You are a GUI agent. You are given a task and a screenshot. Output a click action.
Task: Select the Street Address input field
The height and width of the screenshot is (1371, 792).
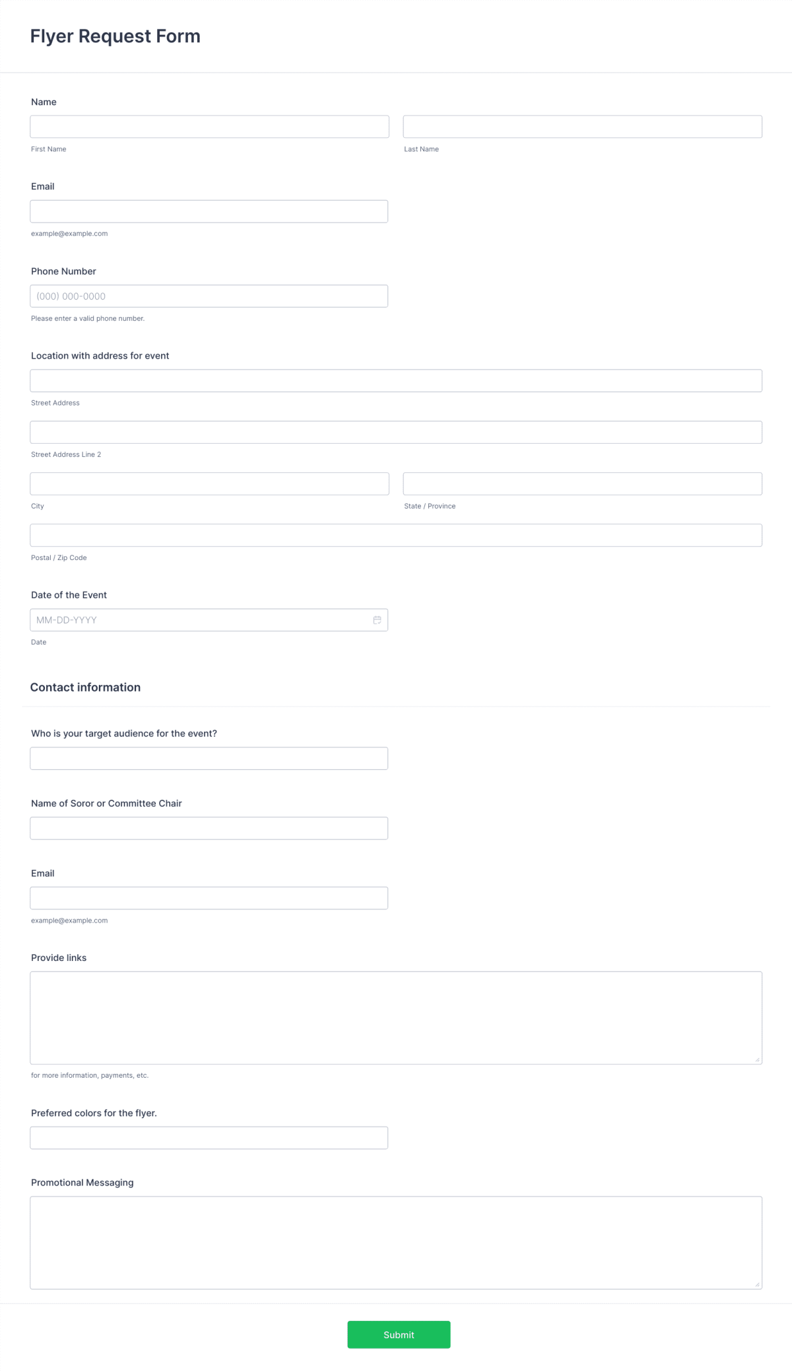396,380
